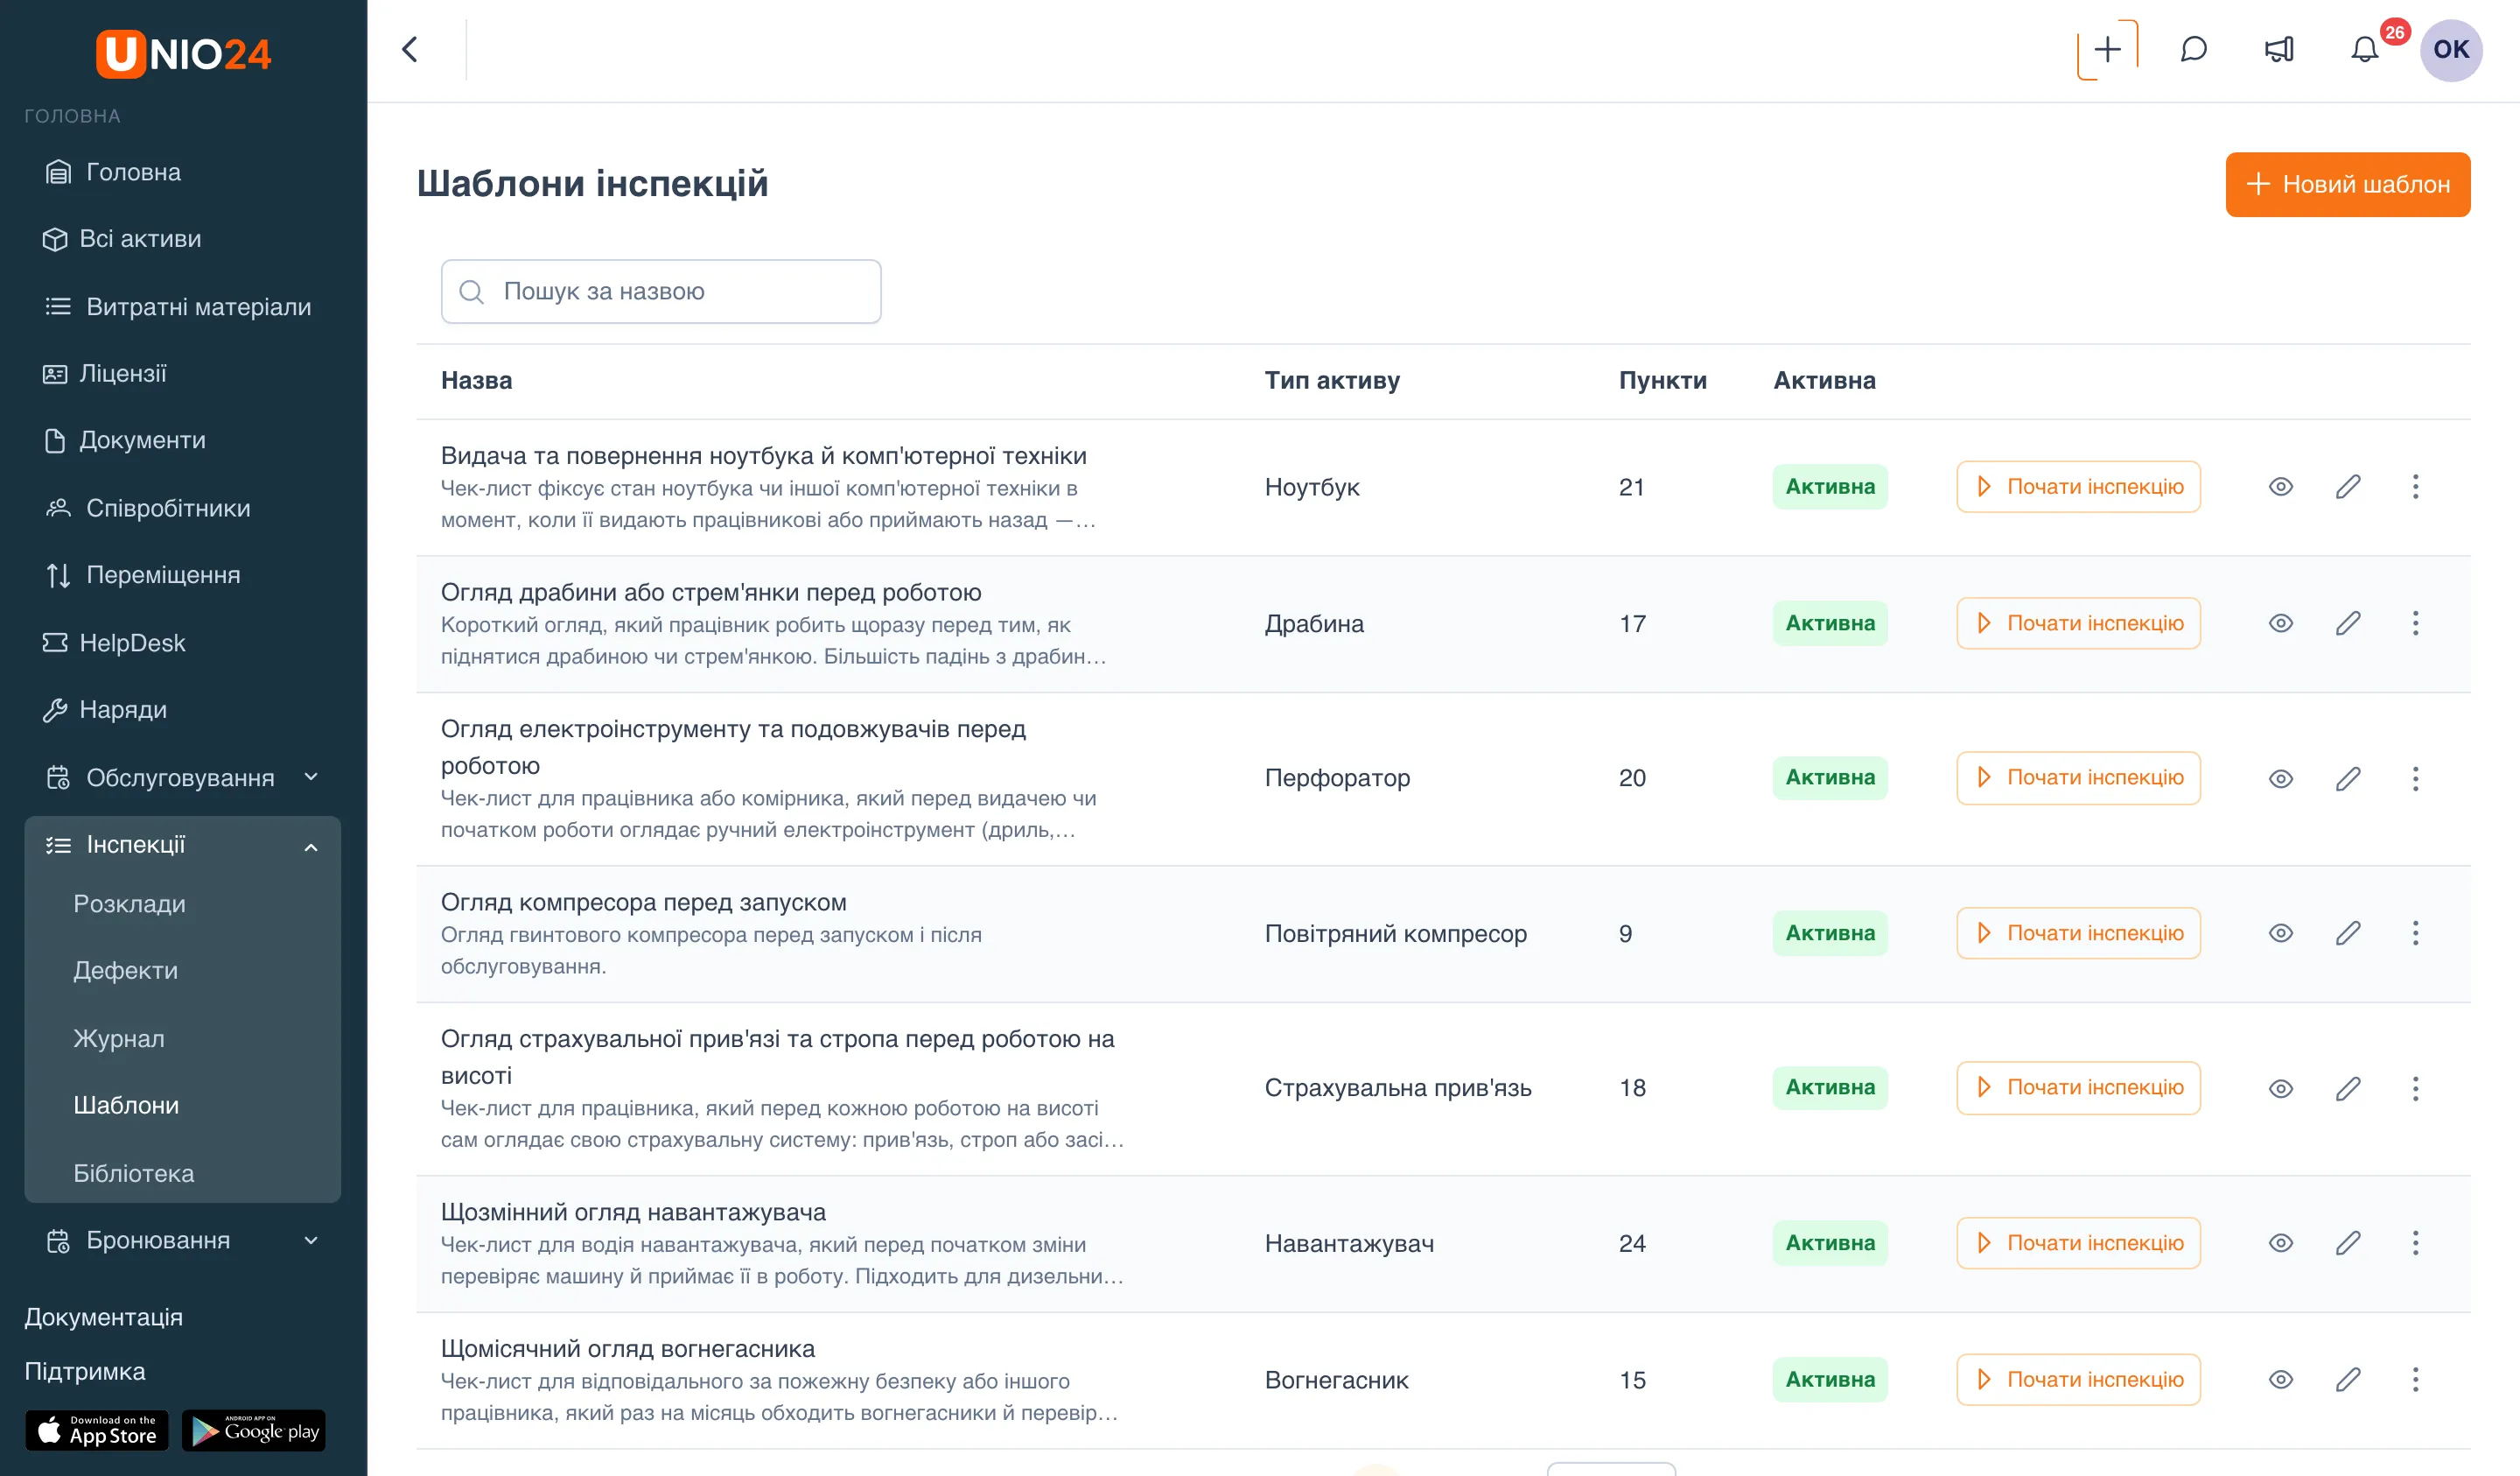This screenshot has height=1476, width=2520.
Task: Click the back arrow in top bar
Action: (x=410, y=49)
